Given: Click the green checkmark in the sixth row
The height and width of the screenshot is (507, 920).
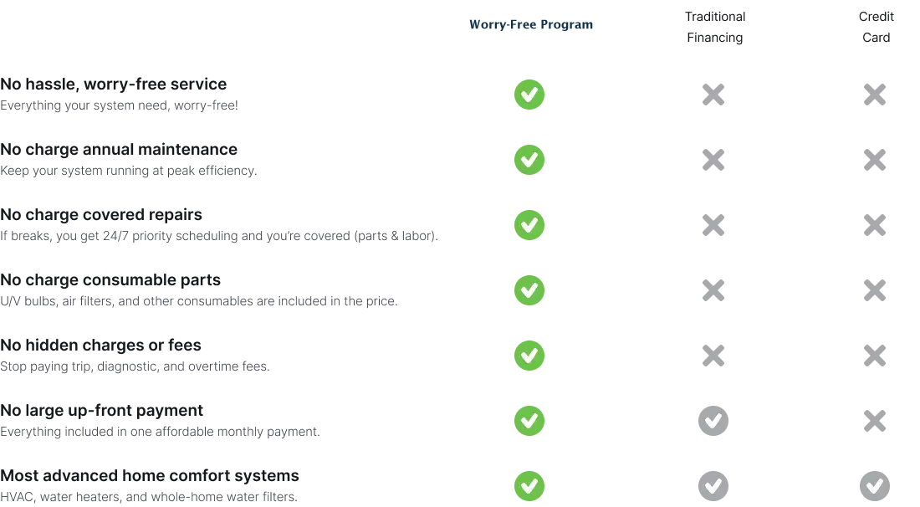Looking at the screenshot, I should (528, 420).
